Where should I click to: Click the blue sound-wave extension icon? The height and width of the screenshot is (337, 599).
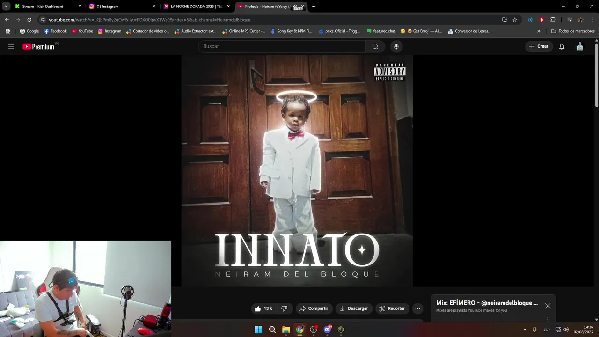pos(530,20)
